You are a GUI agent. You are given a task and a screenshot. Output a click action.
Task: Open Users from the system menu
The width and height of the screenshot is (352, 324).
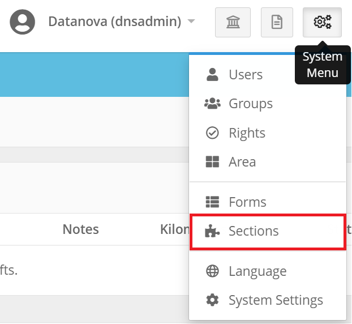pyautogui.click(x=268, y=75)
